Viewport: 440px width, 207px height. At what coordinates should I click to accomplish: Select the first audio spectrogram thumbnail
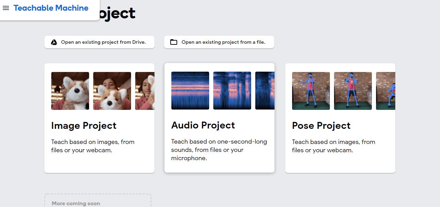click(x=190, y=91)
